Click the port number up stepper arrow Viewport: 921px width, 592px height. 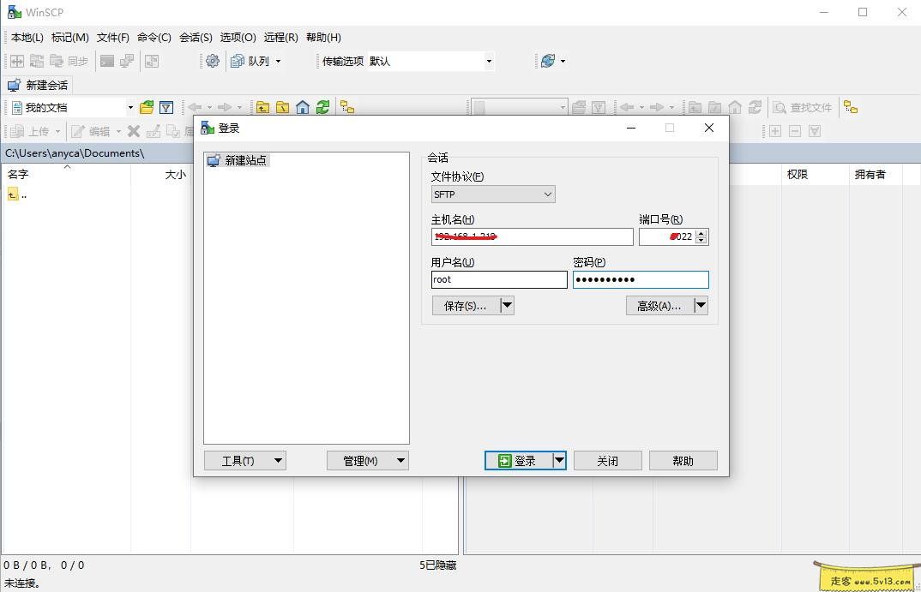click(701, 232)
